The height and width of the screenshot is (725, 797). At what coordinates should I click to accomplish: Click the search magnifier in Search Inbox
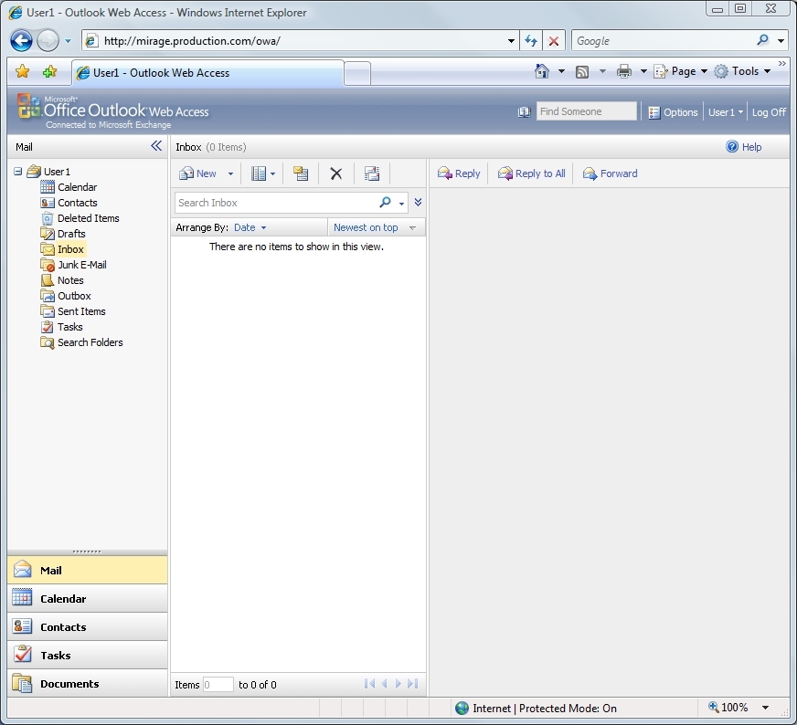point(386,203)
